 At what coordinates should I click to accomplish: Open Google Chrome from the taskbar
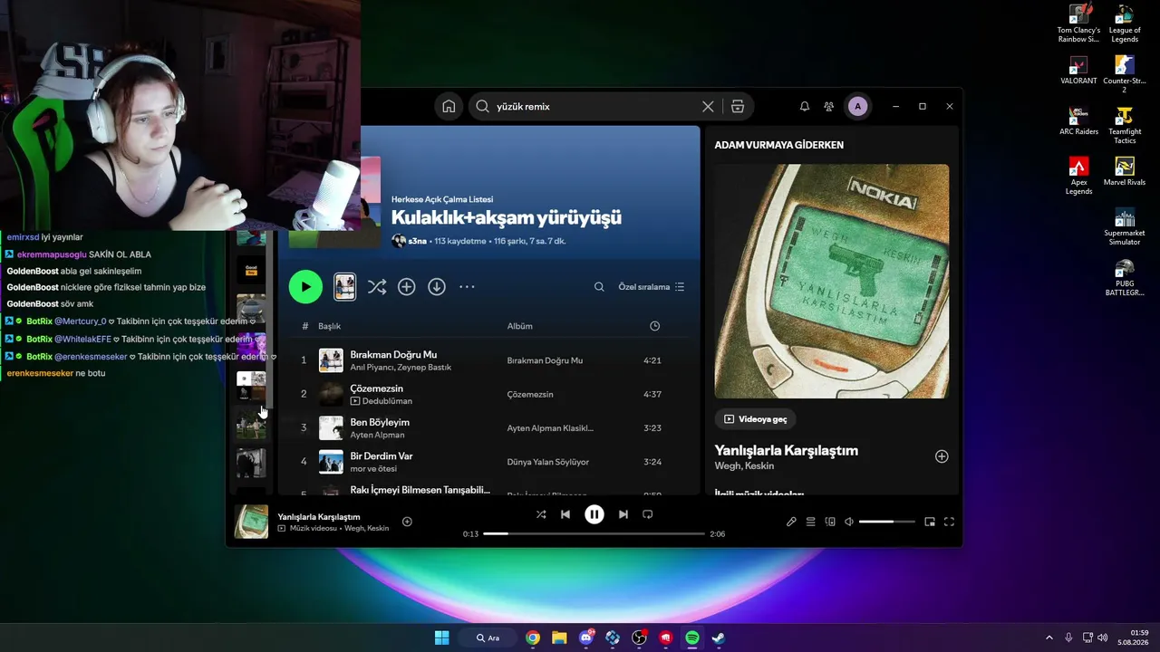click(x=533, y=638)
